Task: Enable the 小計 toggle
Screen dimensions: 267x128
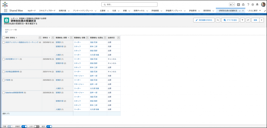Action: tap(37, 126)
